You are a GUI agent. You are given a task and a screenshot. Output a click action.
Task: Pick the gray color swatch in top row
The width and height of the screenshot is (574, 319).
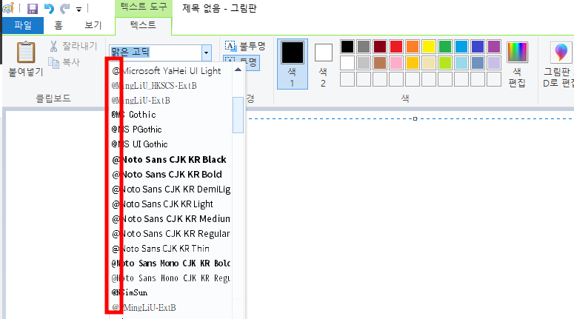[x=364, y=47]
